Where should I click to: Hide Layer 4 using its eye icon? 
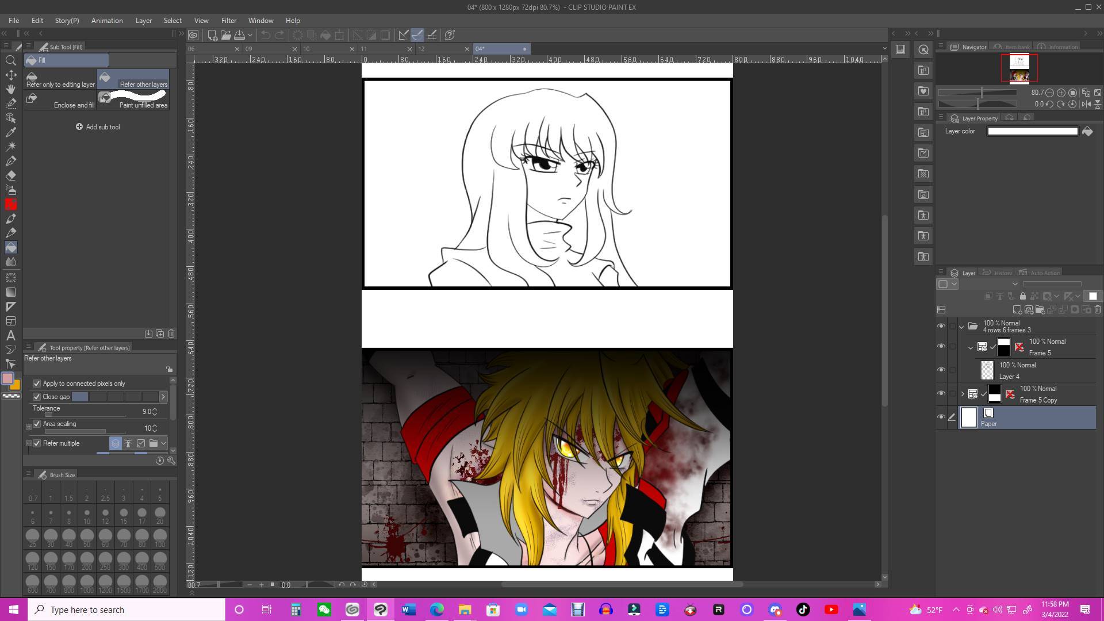(x=941, y=370)
